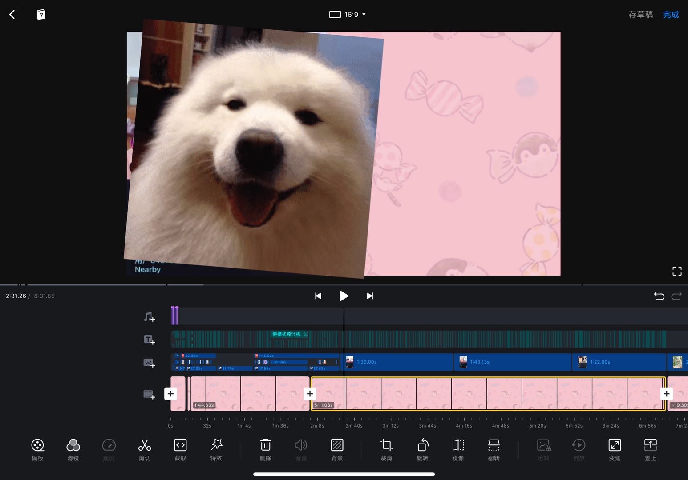Play the video preview
The height and width of the screenshot is (480, 688).
(x=344, y=296)
